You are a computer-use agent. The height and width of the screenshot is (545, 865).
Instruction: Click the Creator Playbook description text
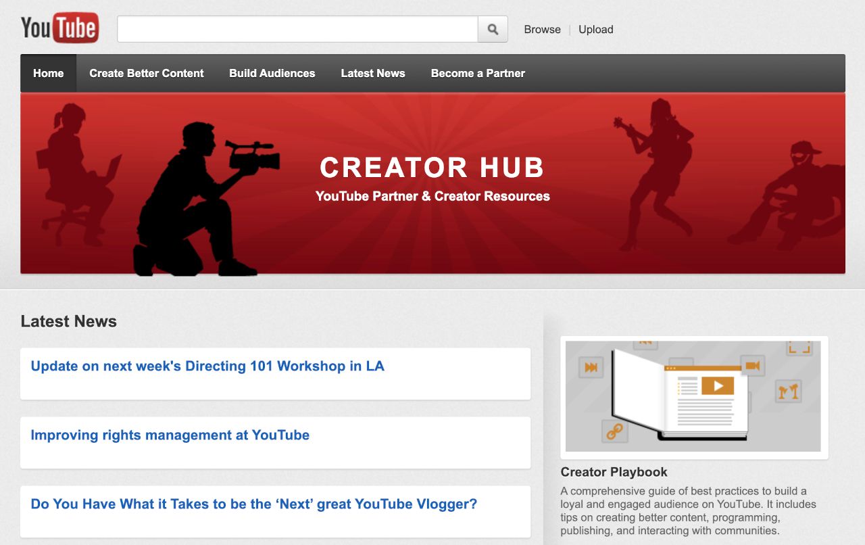[688, 511]
